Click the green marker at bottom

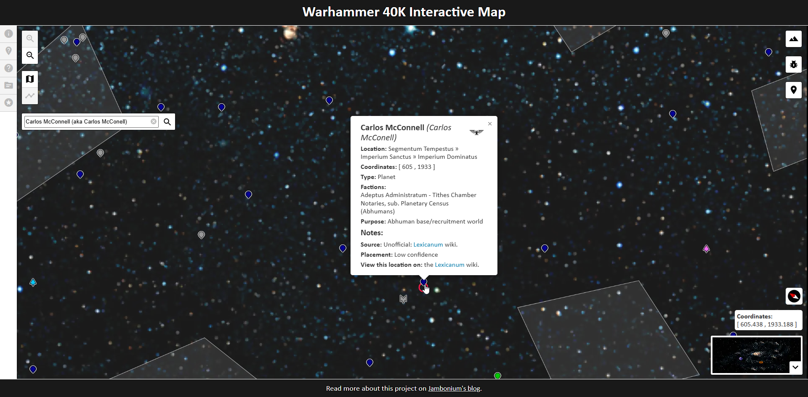coord(497,375)
